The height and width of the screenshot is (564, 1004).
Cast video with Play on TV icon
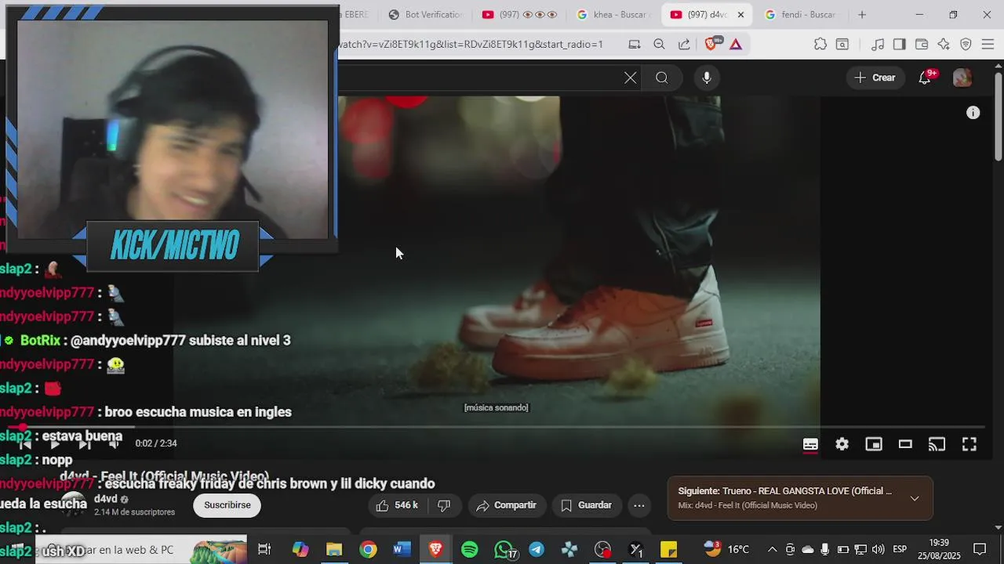(x=937, y=444)
